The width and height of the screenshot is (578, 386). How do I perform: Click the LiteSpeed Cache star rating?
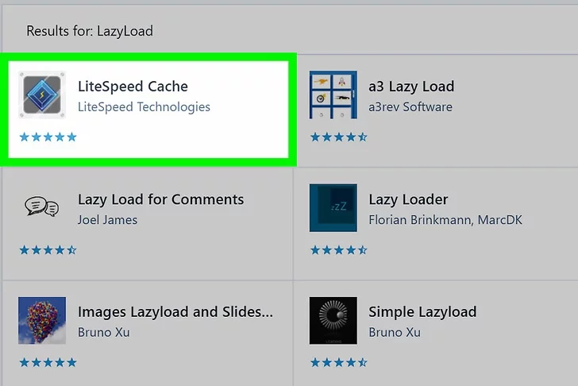click(48, 137)
